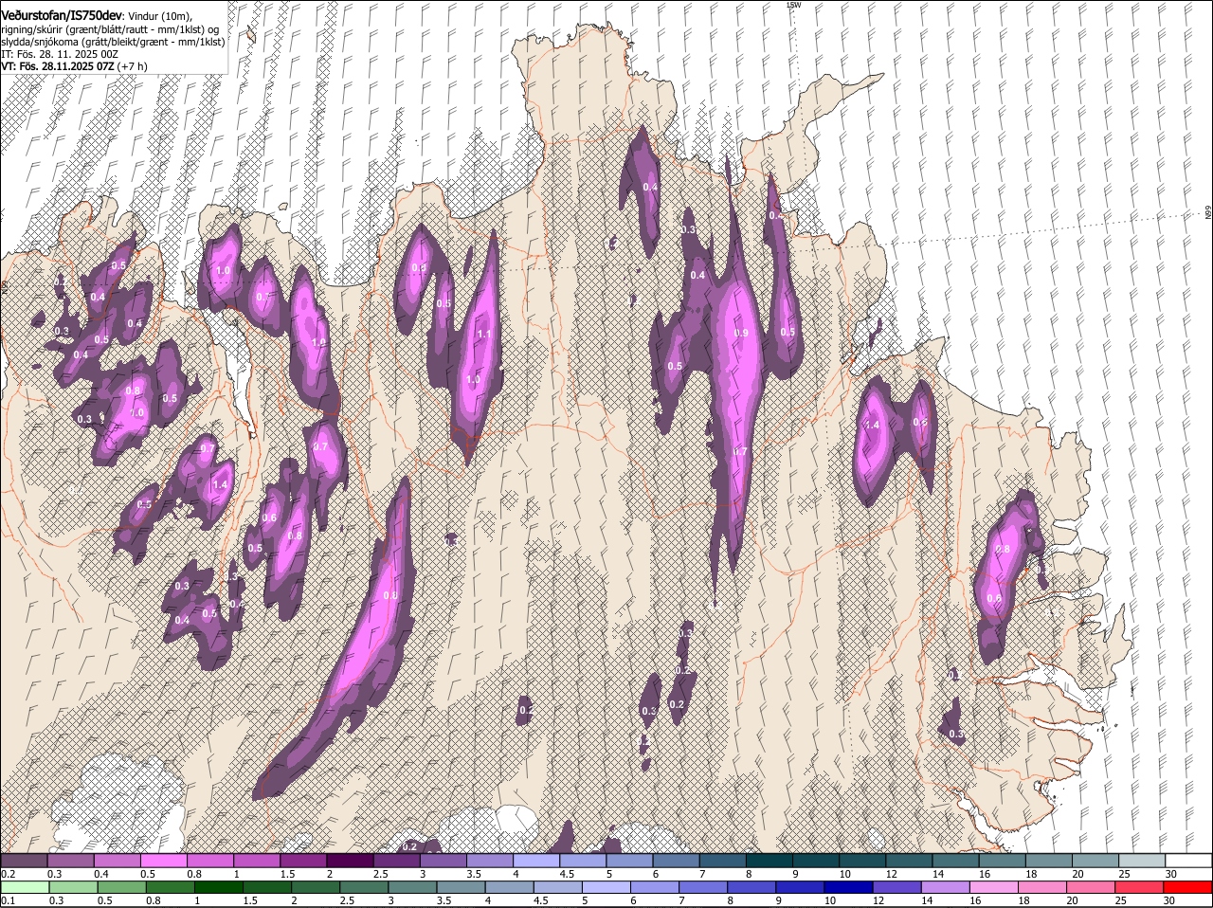Pick upper legend swatch between 0.3 and 0.4

pyautogui.click(x=70, y=861)
